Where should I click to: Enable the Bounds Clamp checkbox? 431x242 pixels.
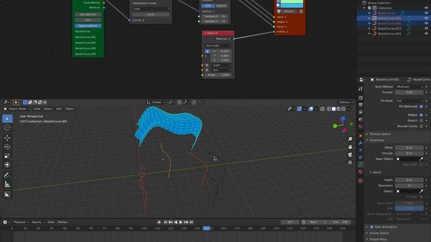(x=421, y=126)
